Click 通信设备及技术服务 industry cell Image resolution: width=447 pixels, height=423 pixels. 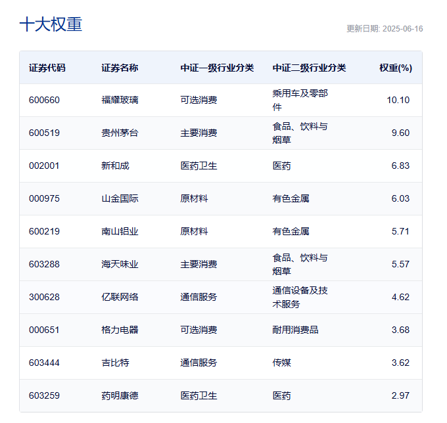pyautogui.click(x=300, y=297)
